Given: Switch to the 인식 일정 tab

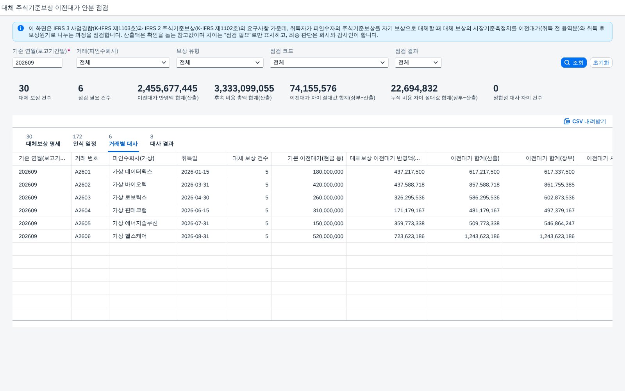Looking at the screenshot, I should click(84, 140).
